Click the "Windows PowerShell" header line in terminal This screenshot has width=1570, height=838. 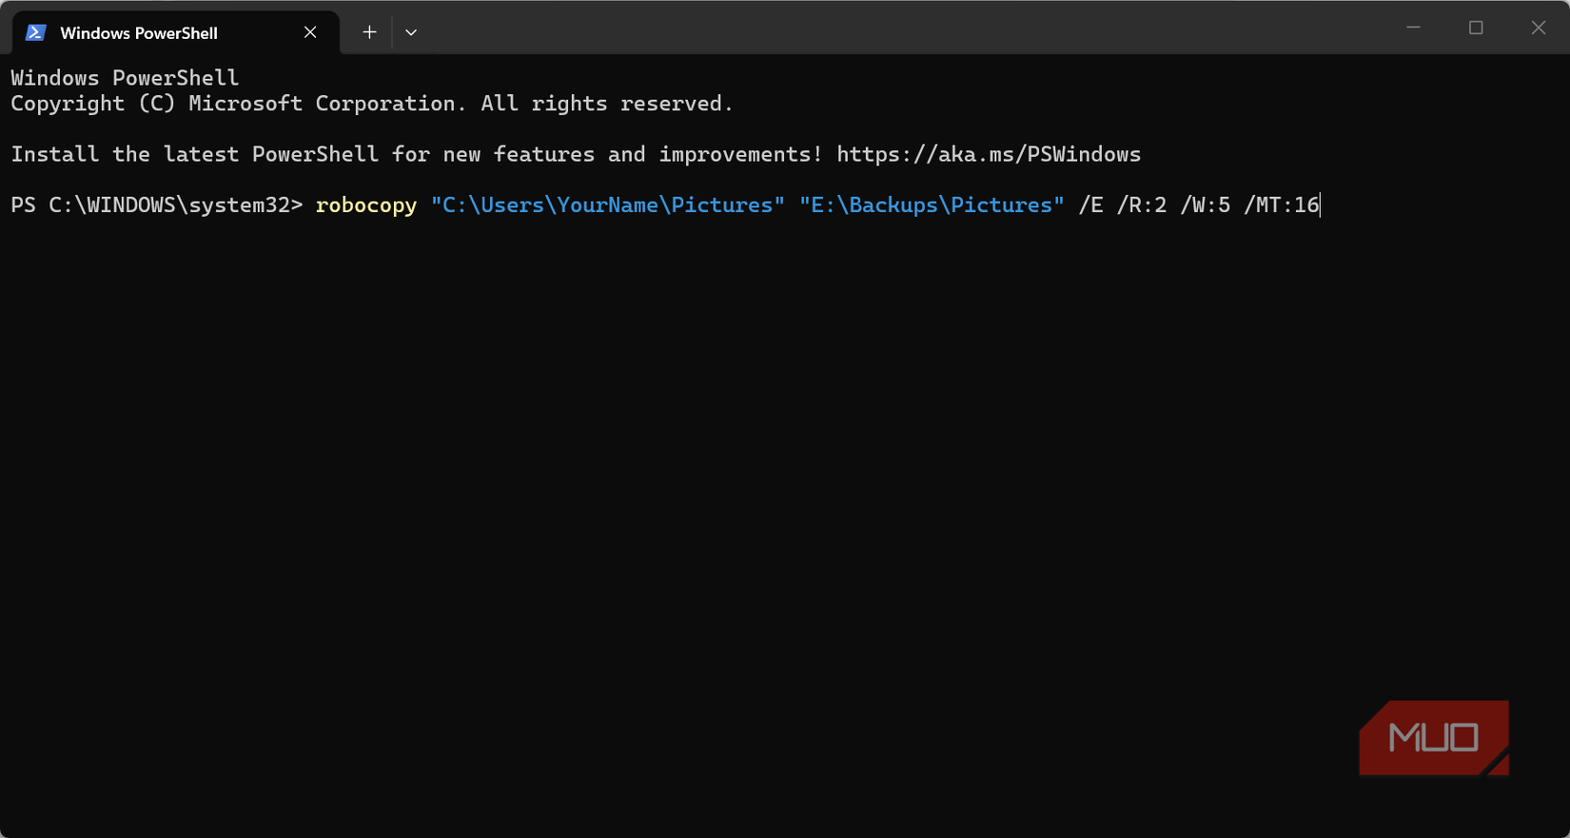[x=125, y=78]
